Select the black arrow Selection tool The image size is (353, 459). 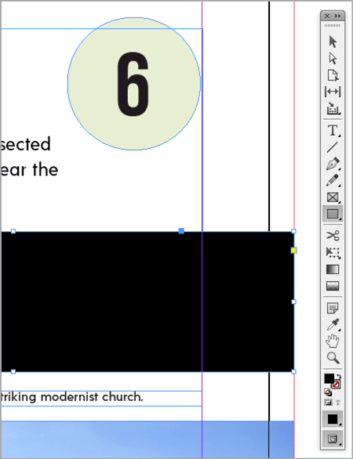coord(333,42)
